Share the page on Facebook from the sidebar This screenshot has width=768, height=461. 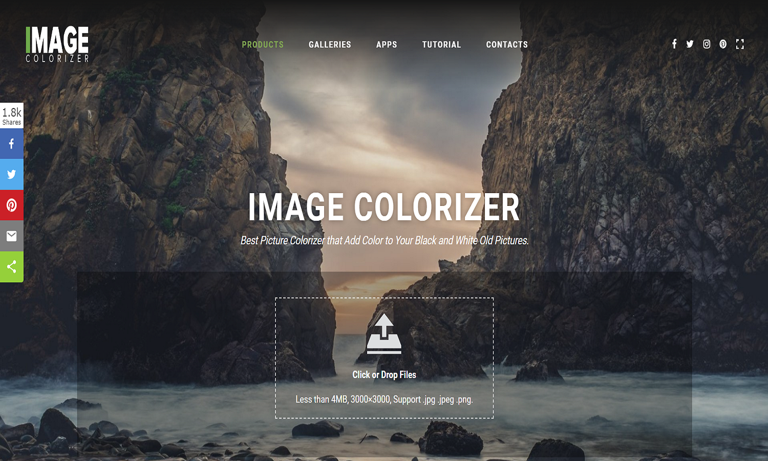click(11, 143)
